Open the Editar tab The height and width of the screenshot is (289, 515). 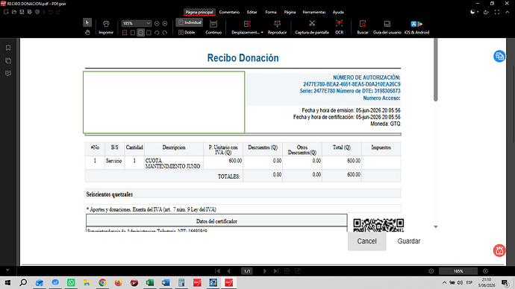[x=252, y=12]
